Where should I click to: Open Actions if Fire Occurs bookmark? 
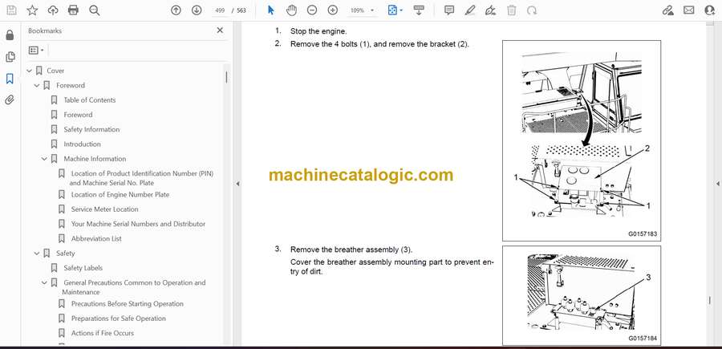pyautogui.click(x=102, y=333)
